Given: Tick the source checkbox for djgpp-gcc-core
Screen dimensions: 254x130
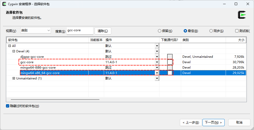Looking at the screenshot, I should coord(170,57).
